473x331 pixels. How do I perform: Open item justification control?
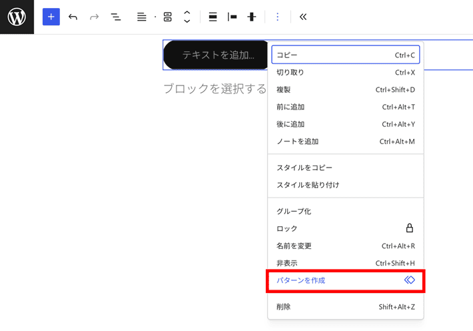tap(233, 17)
